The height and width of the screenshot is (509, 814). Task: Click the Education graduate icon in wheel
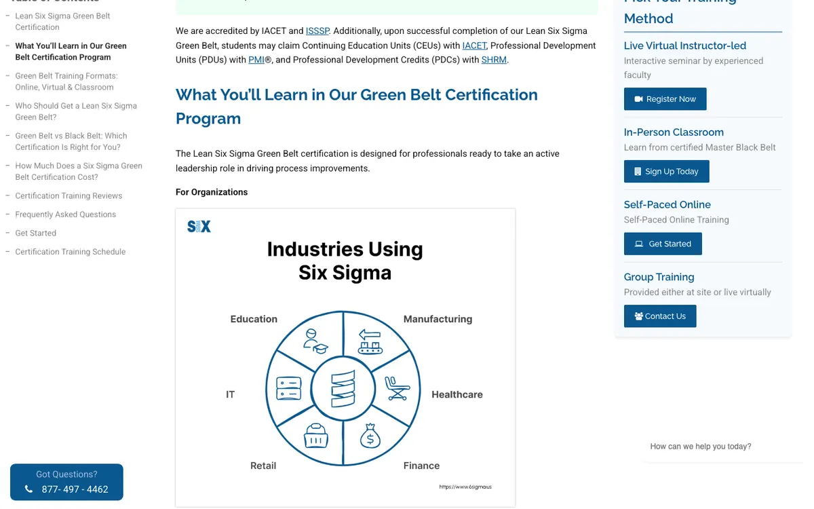click(315, 341)
